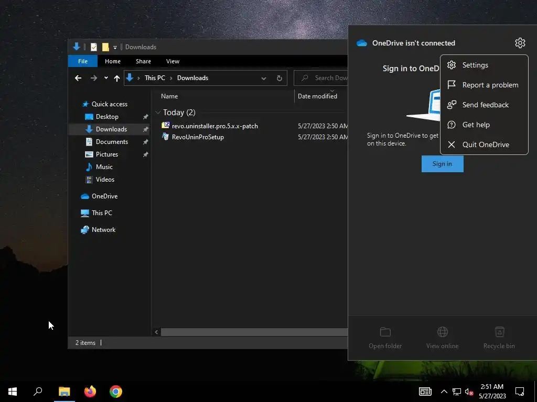Open taskbar Search
Image resolution: width=537 pixels, height=402 pixels.
pyautogui.click(x=38, y=392)
